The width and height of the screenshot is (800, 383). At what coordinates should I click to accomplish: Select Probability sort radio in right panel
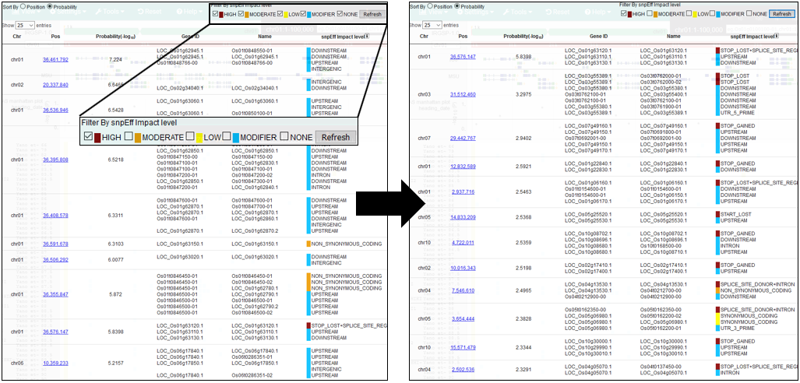tap(456, 6)
